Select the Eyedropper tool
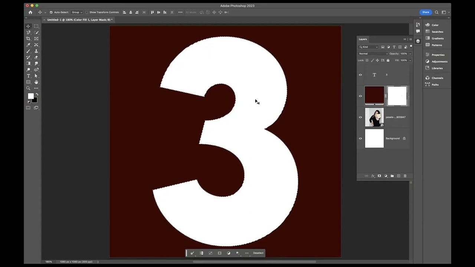 coord(28,45)
